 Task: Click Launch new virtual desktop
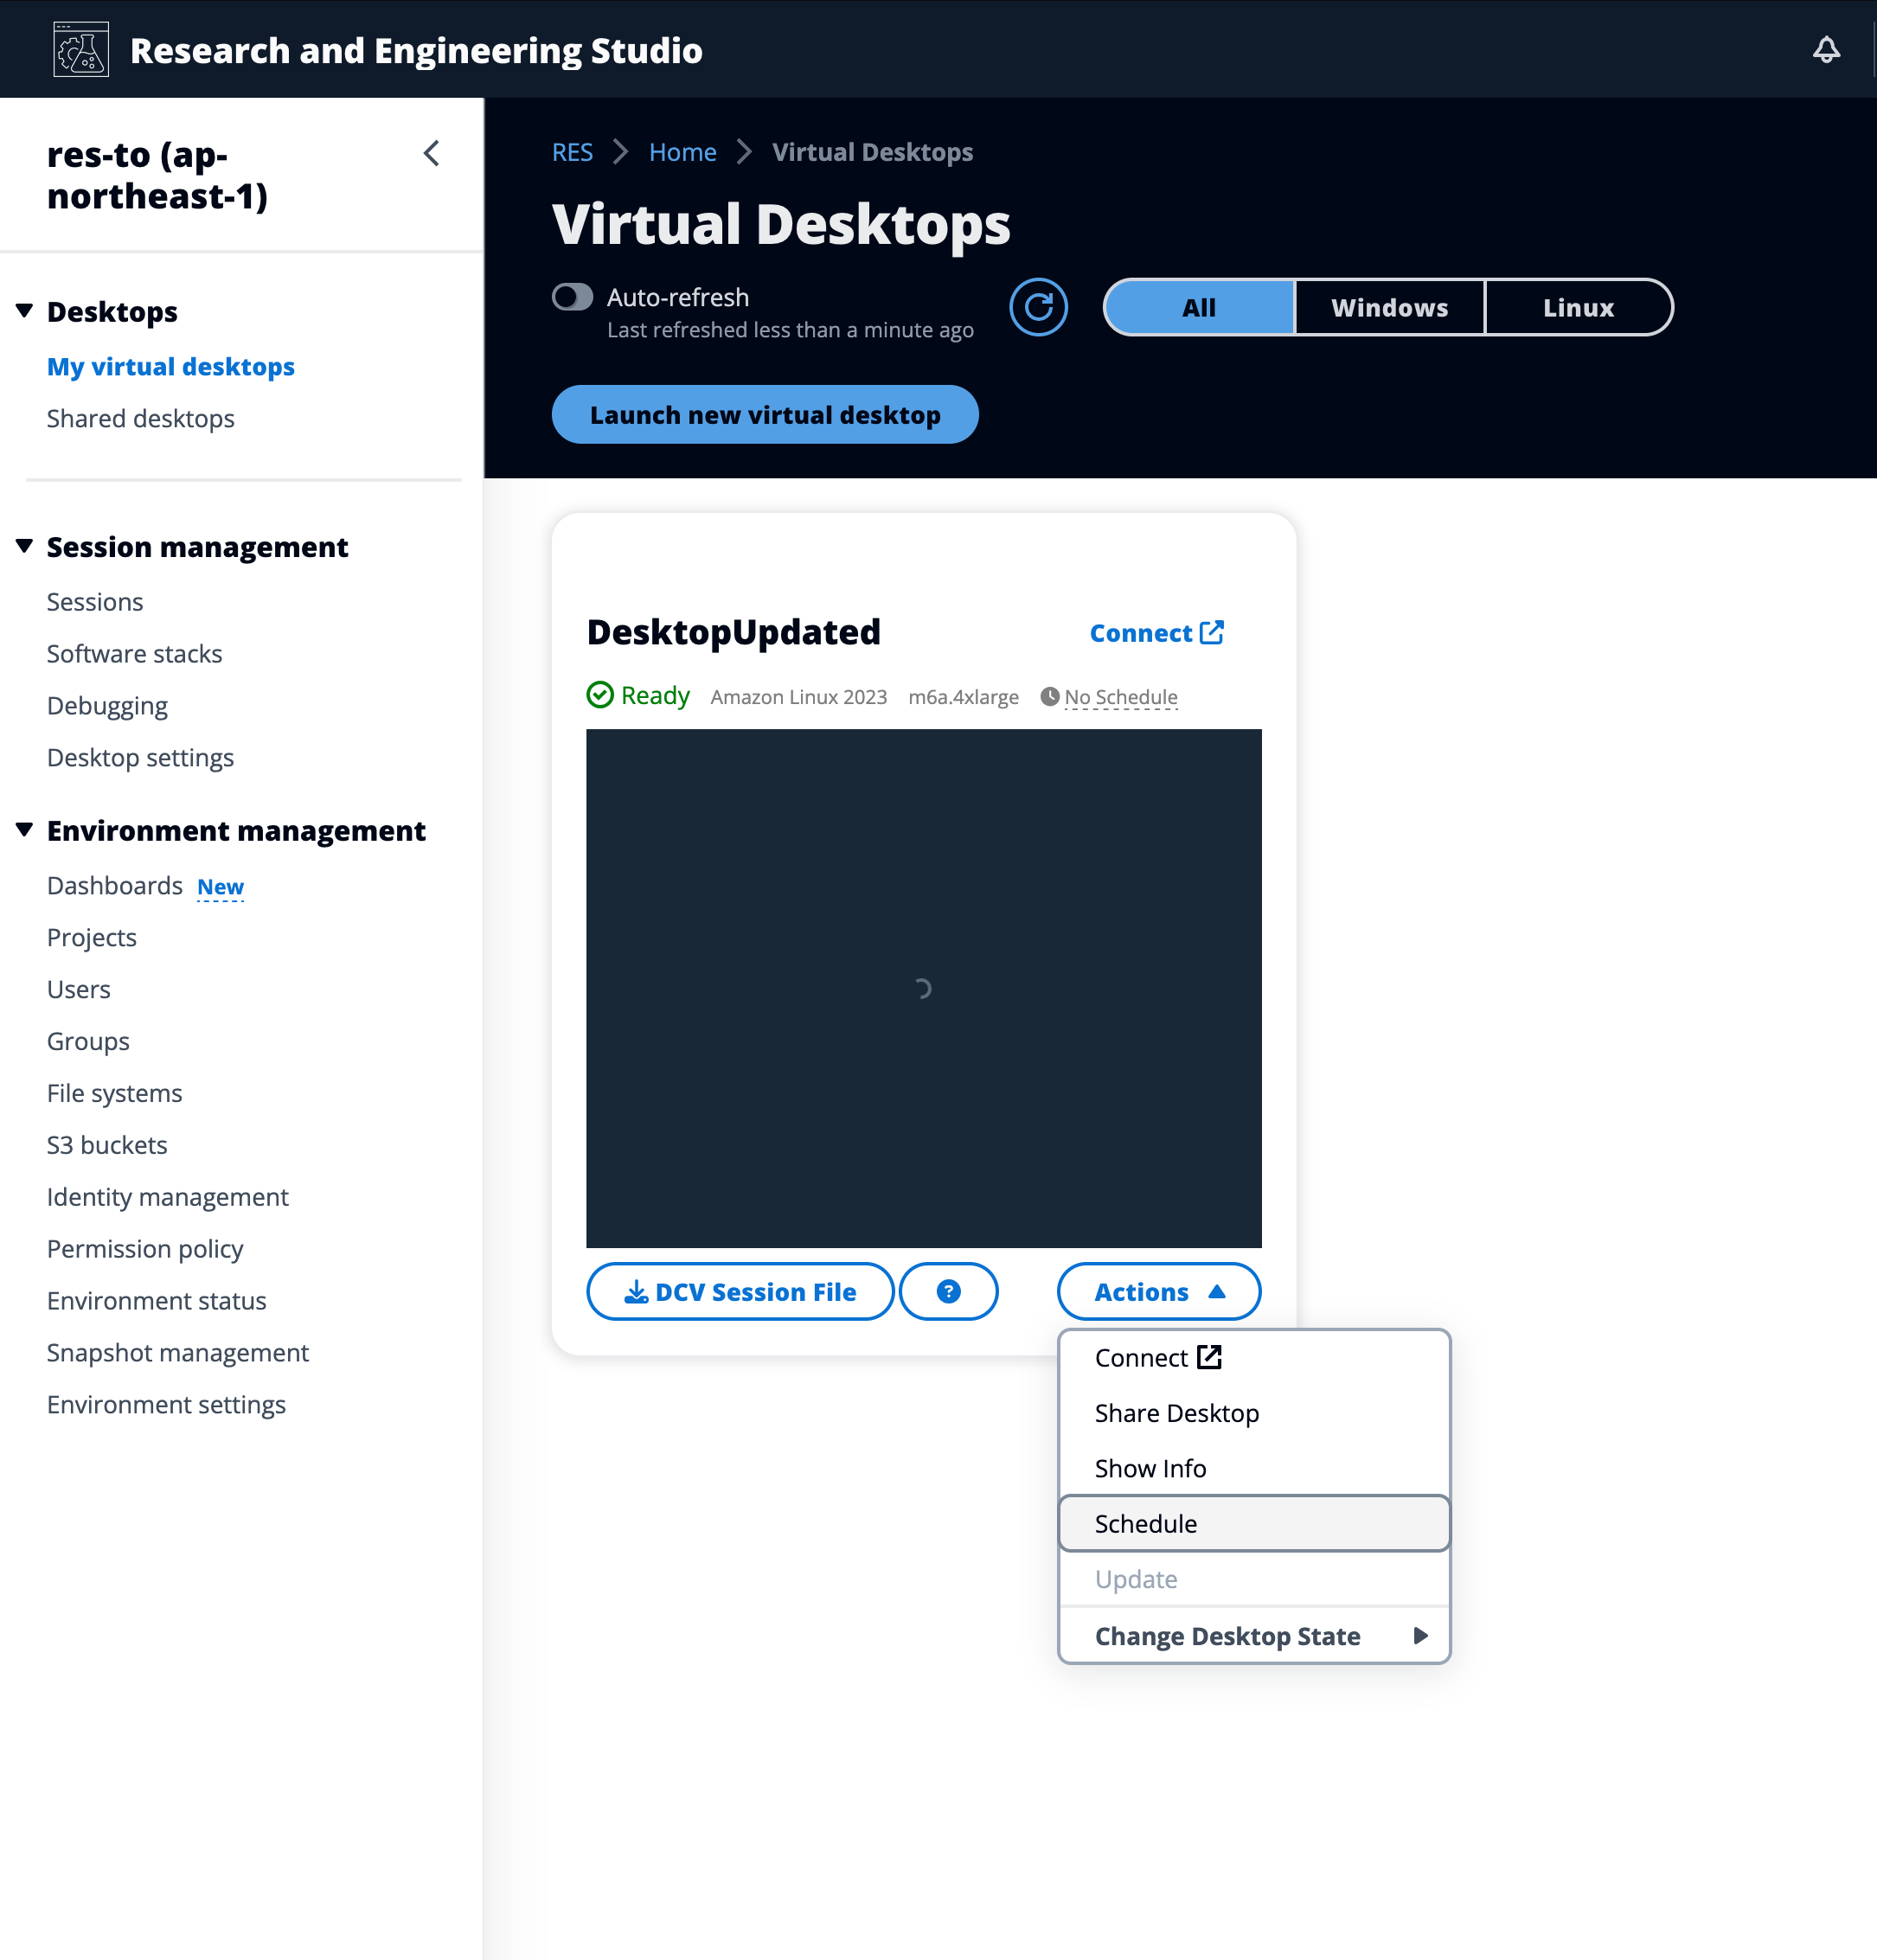pos(765,414)
